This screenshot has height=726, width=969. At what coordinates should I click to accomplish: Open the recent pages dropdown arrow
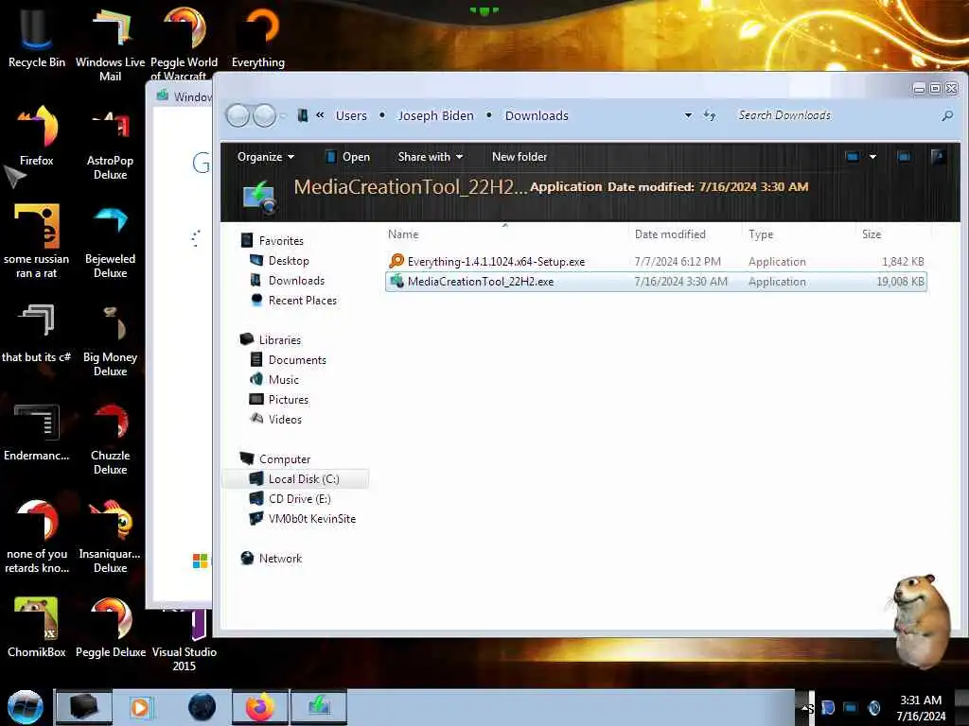[x=283, y=115]
